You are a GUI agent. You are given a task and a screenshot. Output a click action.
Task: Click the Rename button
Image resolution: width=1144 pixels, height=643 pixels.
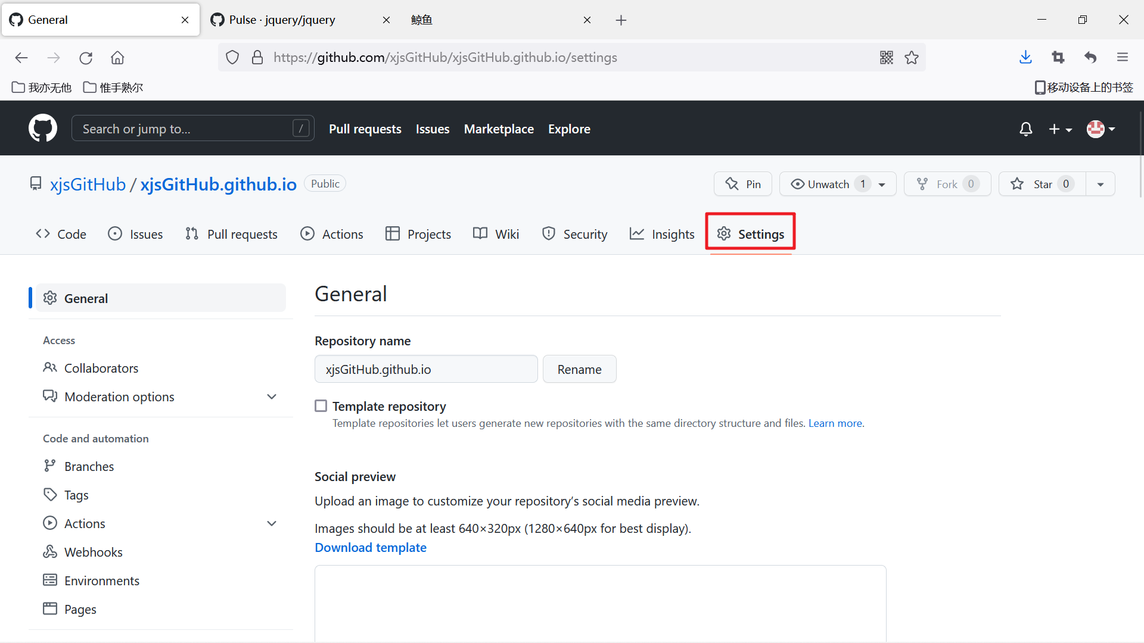pyautogui.click(x=580, y=369)
